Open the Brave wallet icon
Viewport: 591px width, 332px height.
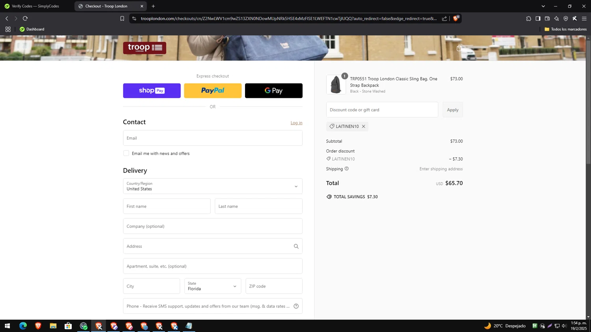pos(547,18)
